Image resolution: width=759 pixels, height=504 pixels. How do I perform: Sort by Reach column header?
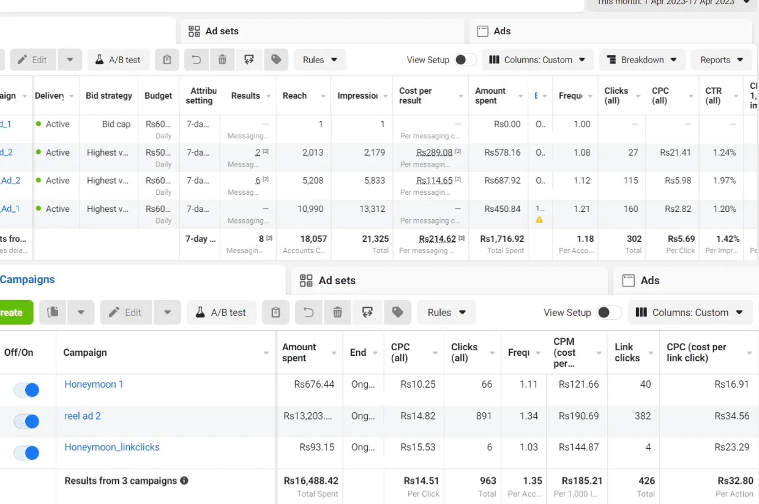pos(294,96)
